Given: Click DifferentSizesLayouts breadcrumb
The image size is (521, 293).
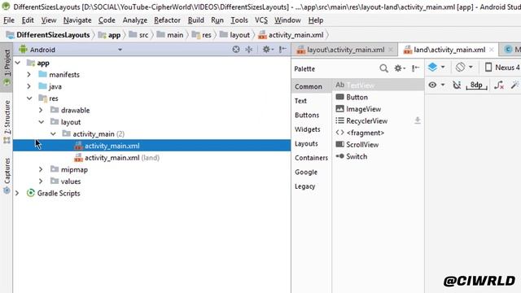Looking at the screenshot, I should [x=49, y=35].
